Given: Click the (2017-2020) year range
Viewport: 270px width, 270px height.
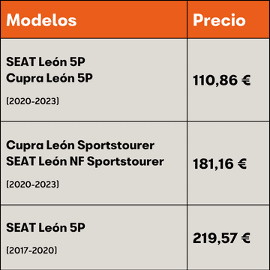Looking at the screenshot, I should (x=31, y=250).
